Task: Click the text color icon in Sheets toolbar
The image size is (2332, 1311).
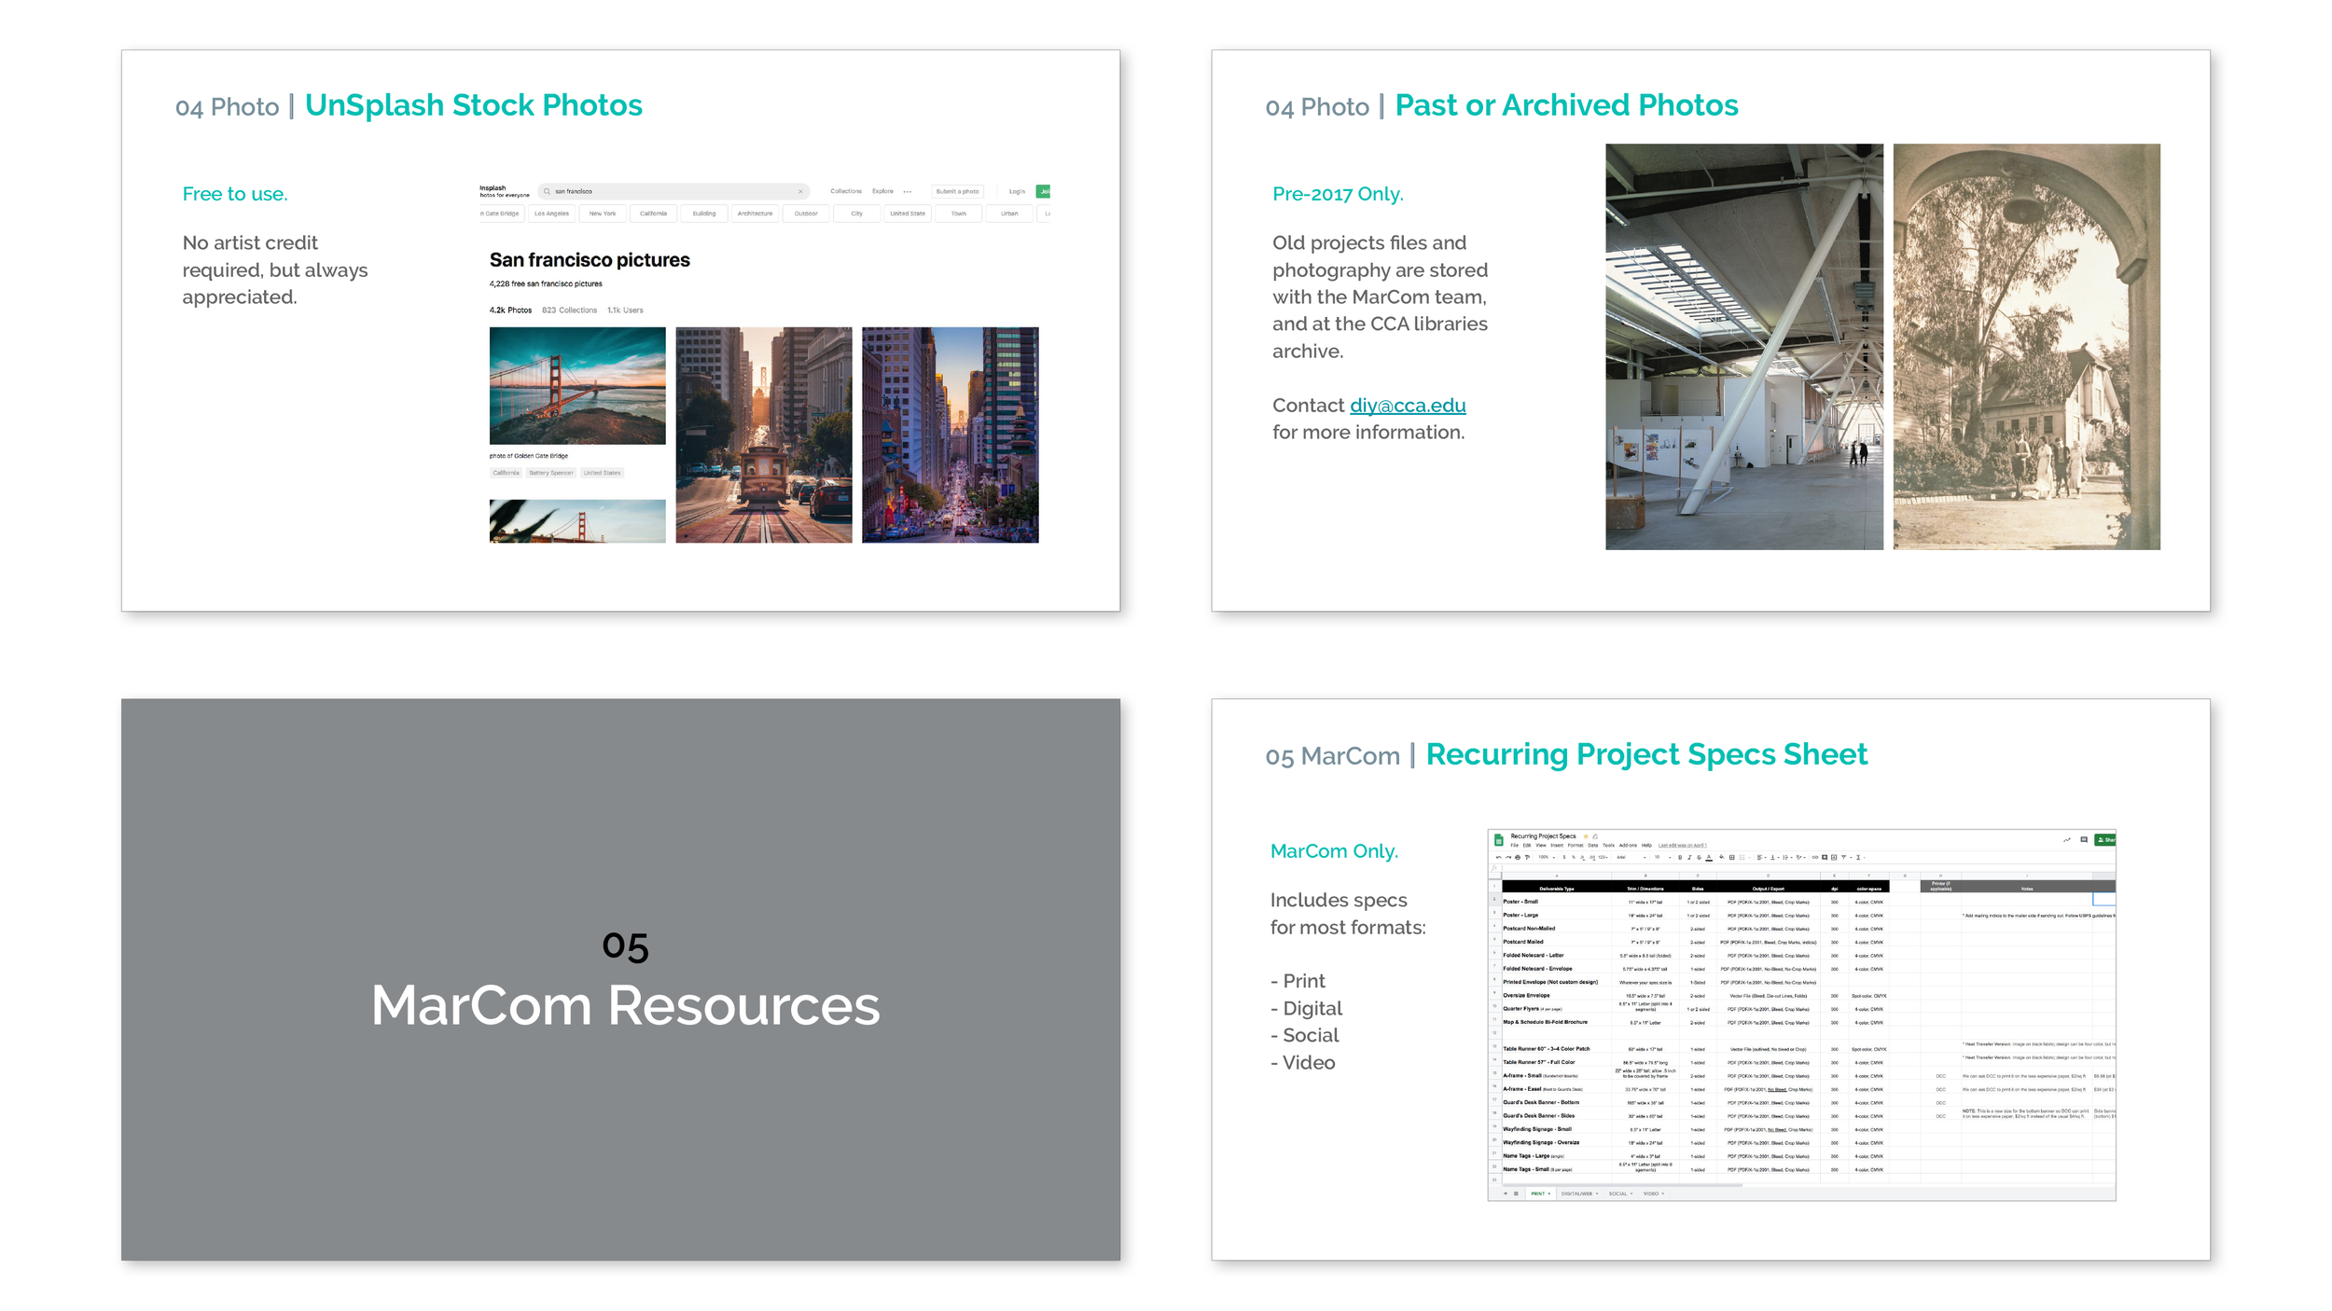Action: coord(1709,858)
